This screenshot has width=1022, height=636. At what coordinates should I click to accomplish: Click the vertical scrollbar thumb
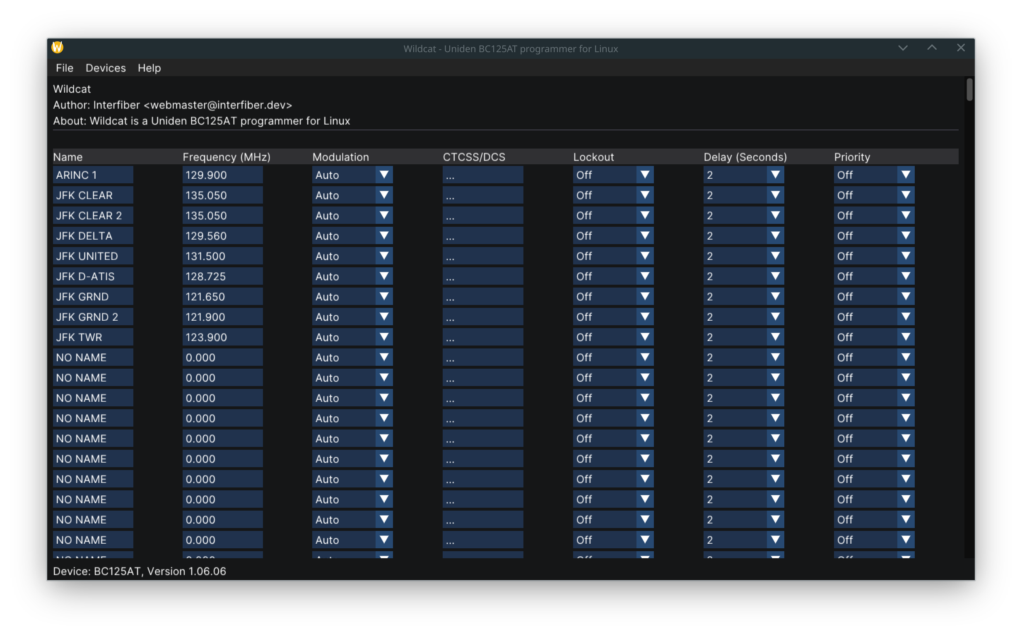click(x=969, y=90)
